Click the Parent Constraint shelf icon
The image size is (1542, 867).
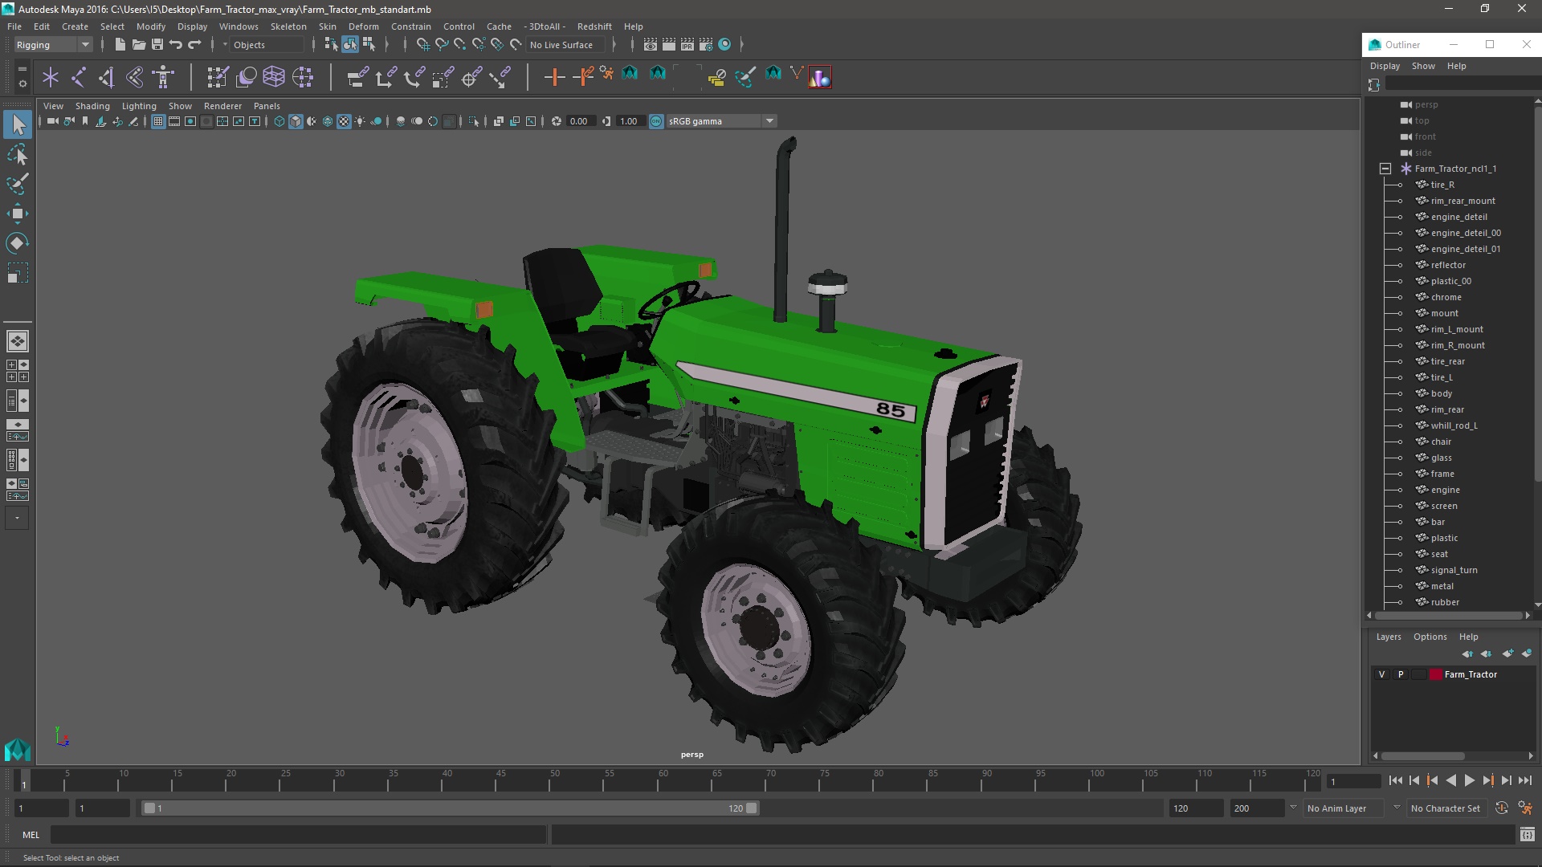357,77
